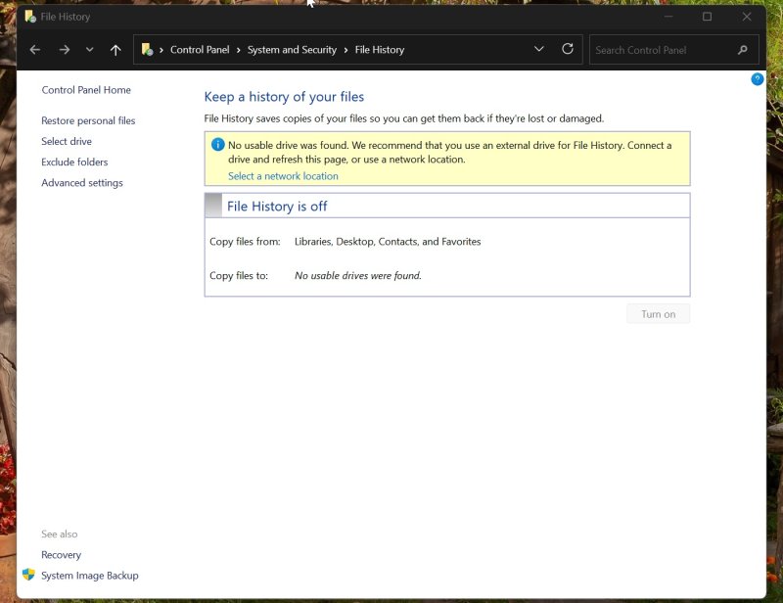The width and height of the screenshot is (783, 603).
Task: Open the recent locations chevron
Action: tap(89, 50)
